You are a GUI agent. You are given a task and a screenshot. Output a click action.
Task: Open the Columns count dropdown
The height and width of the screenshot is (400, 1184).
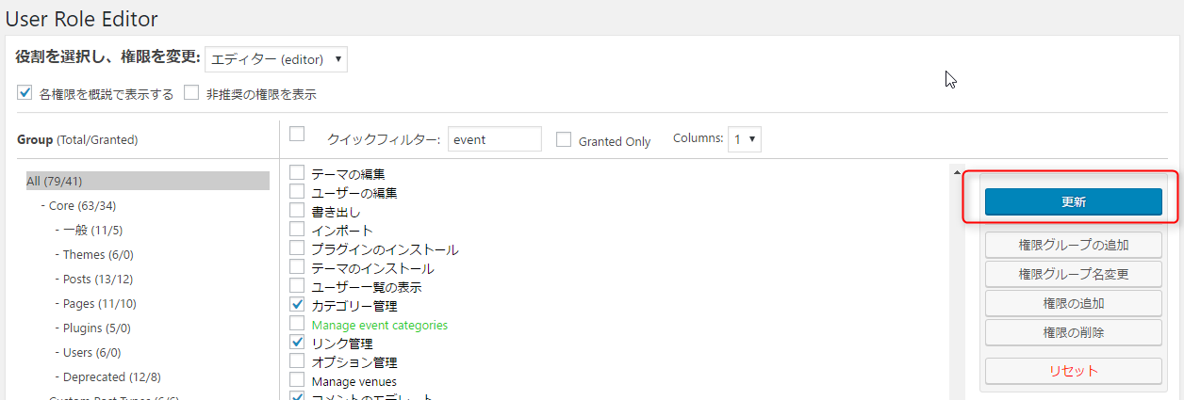tap(744, 139)
